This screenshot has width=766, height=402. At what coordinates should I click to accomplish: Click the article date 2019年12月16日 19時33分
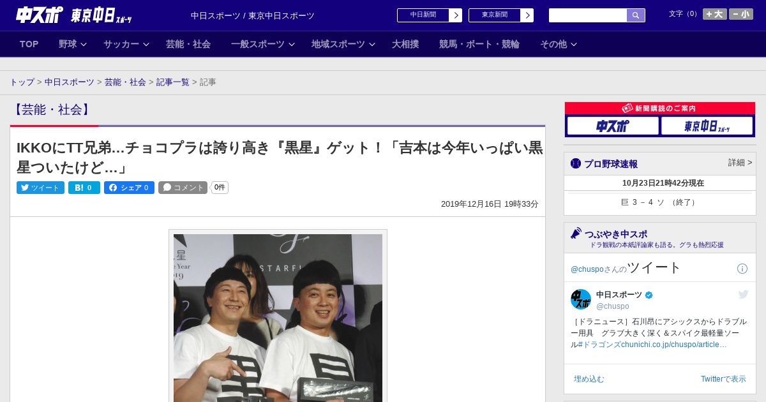[490, 204]
